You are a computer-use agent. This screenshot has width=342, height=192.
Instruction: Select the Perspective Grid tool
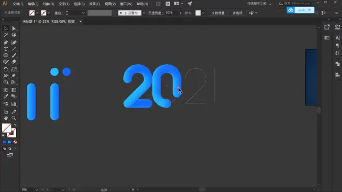coord(14,82)
